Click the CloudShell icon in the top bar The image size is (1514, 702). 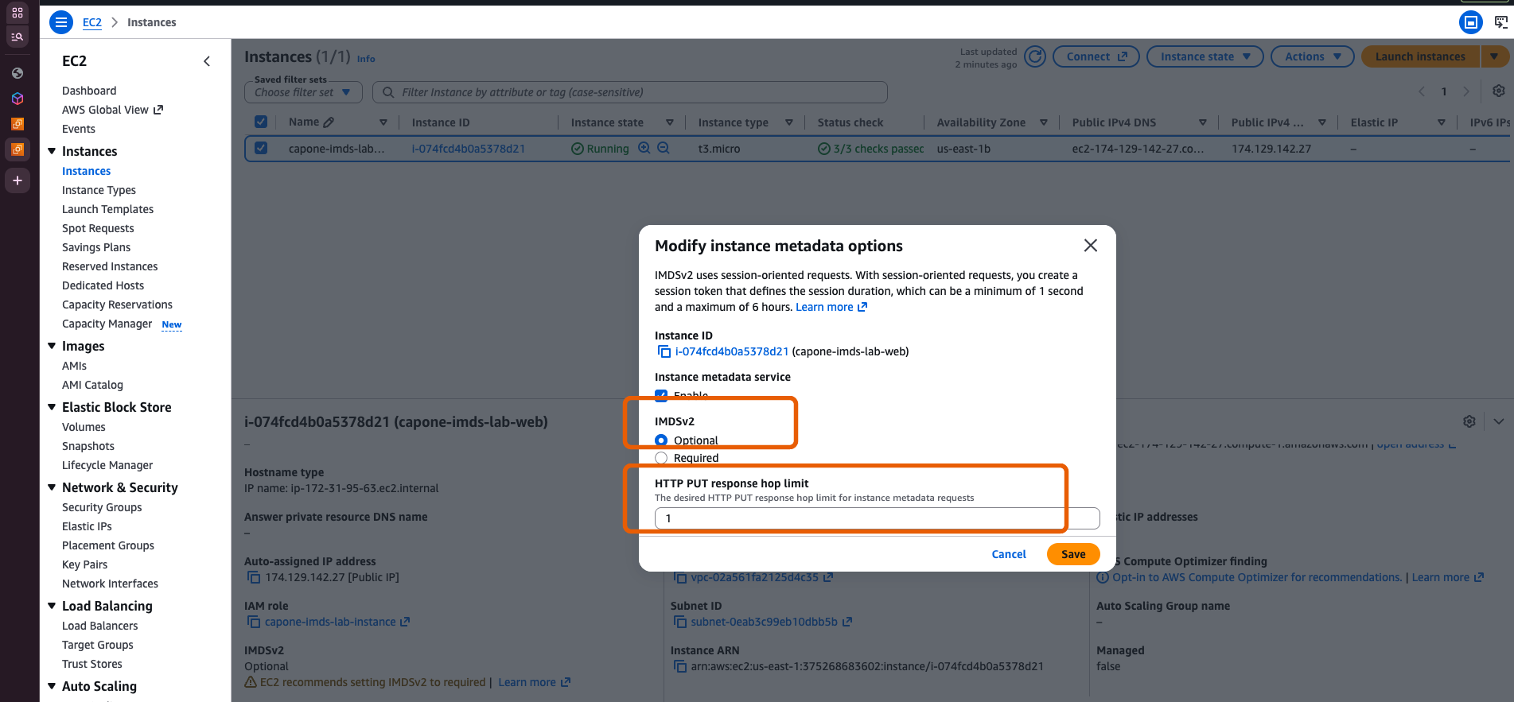click(1500, 22)
